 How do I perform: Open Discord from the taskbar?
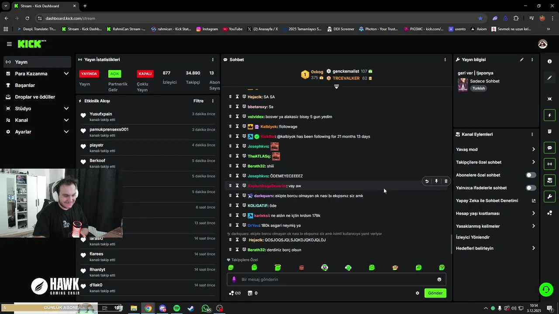click(x=162, y=308)
